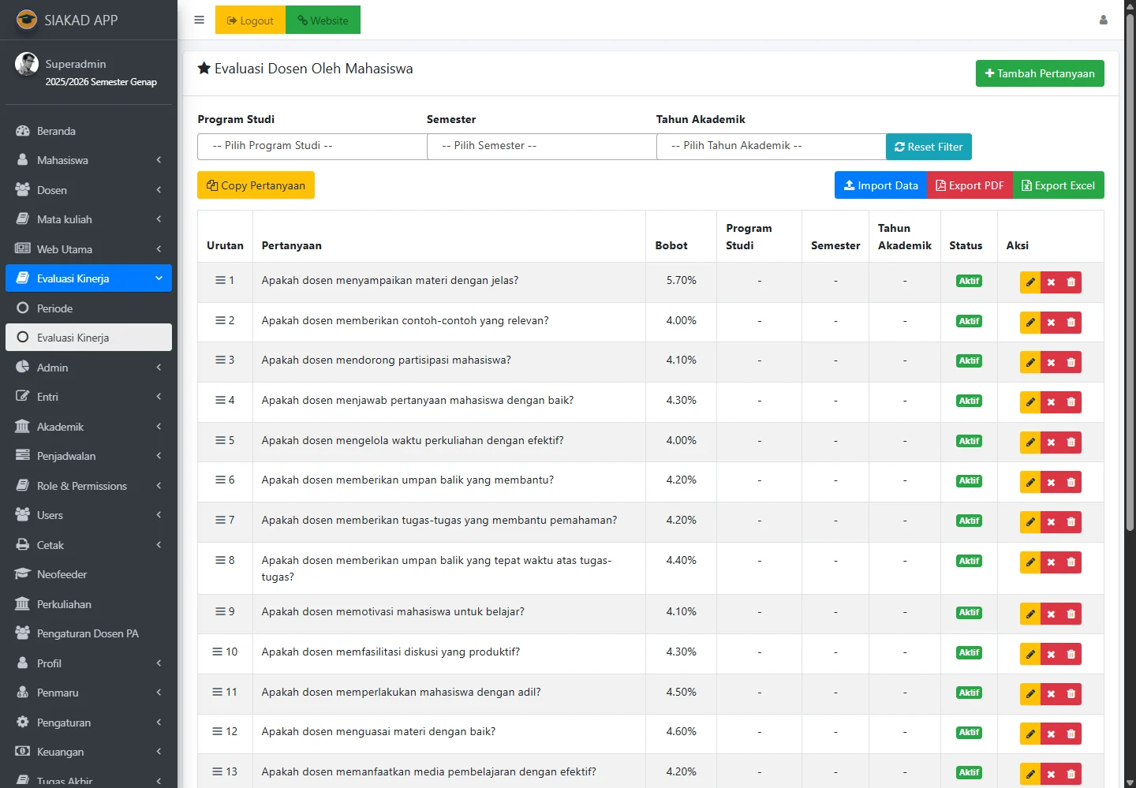This screenshot has width=1136, height=788.
Task: Open the Pilih Tahun Akademik dropdown
Action: 771,146
